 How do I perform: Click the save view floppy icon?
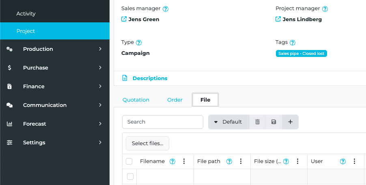click(273, 122)
